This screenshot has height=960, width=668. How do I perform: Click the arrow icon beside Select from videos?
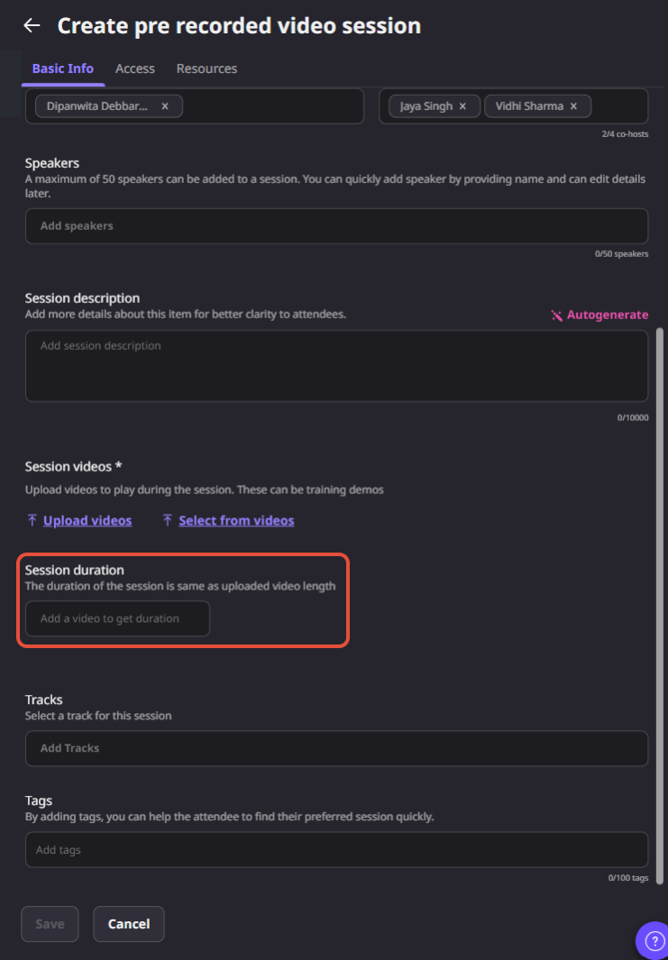click(x=168, y=520)
